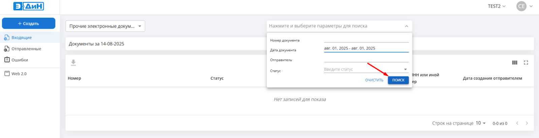Click the Номер документа input field
Image resolution: width=539 pixels, height=138 pixels.
point(366,39)
